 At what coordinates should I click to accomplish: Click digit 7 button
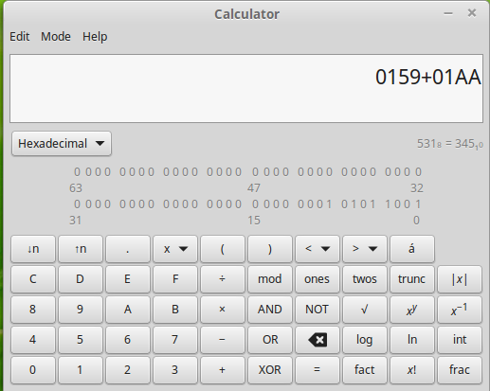(175, 340)
